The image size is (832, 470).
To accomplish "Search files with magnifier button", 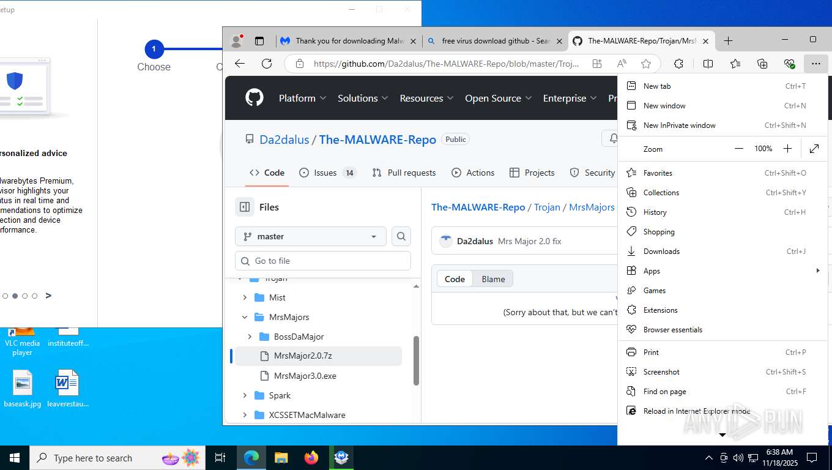I will pos(401,236).
